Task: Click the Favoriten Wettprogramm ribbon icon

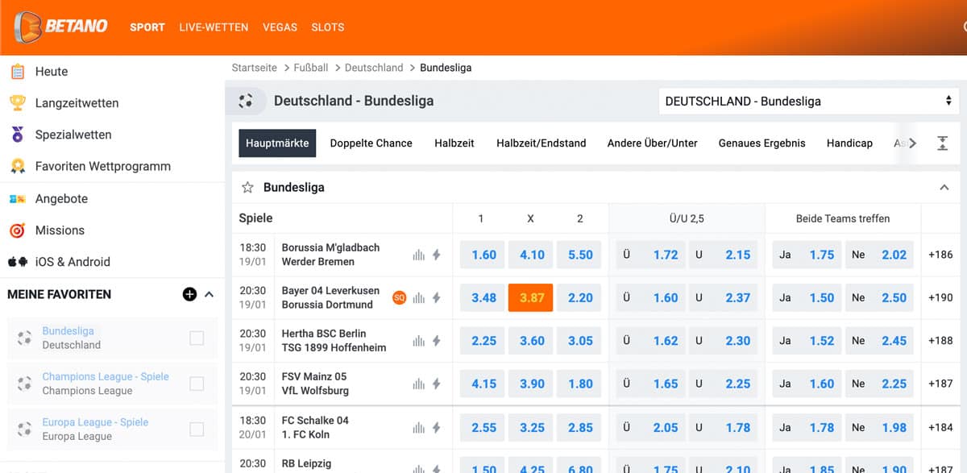Action: pos(17,167)
